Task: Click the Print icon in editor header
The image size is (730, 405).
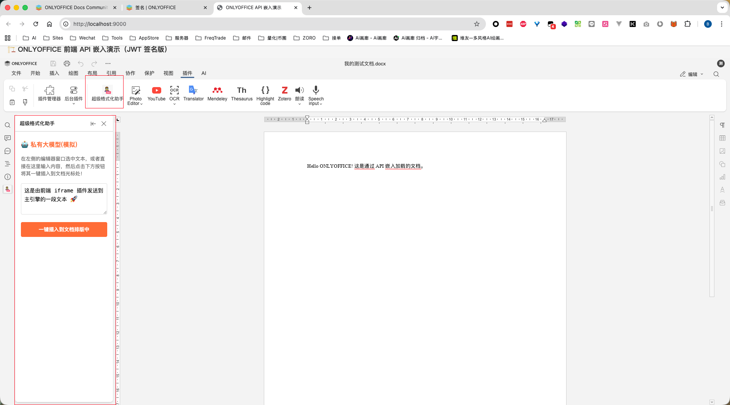Action: click(x=67, y=64)
